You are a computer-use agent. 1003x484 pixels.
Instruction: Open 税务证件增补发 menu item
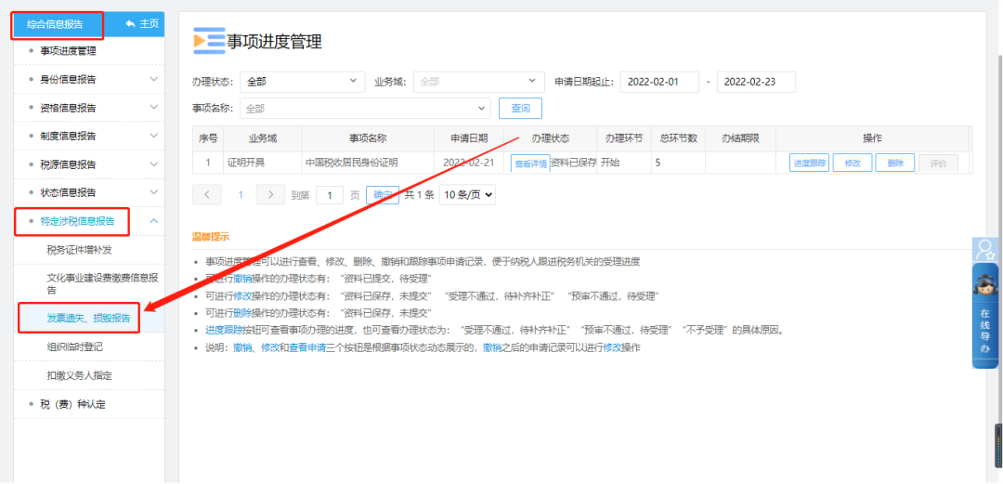pos(79,250)
